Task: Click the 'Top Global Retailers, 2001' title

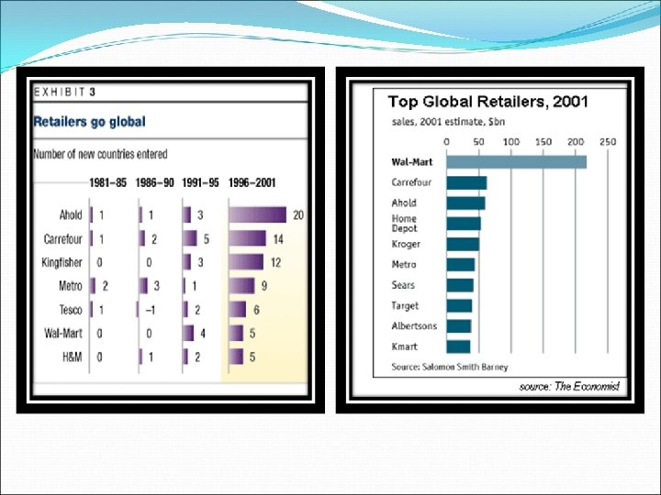Action: (x=487, y=102)
